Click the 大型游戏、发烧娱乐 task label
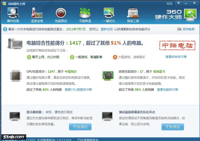This screenshot has width=200, height=141. [x=132, y=57]
